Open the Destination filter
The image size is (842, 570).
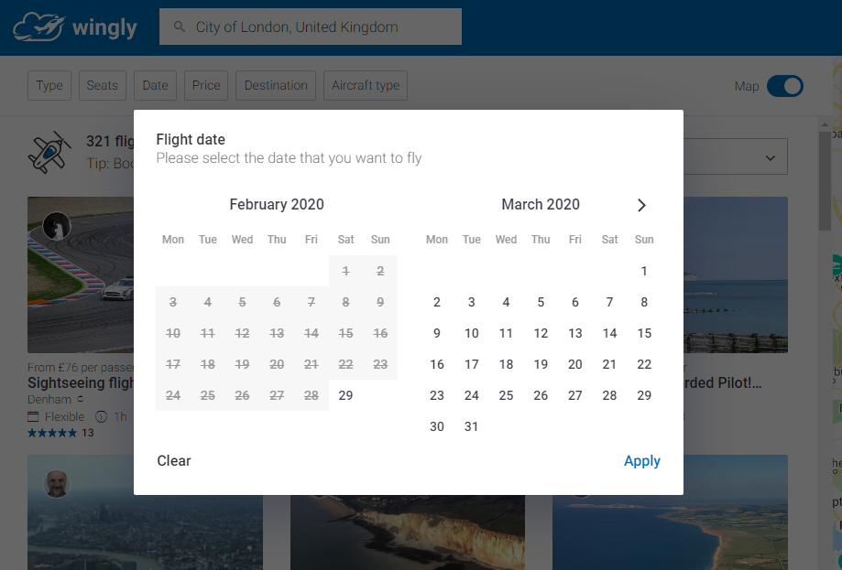click(276, 85)
